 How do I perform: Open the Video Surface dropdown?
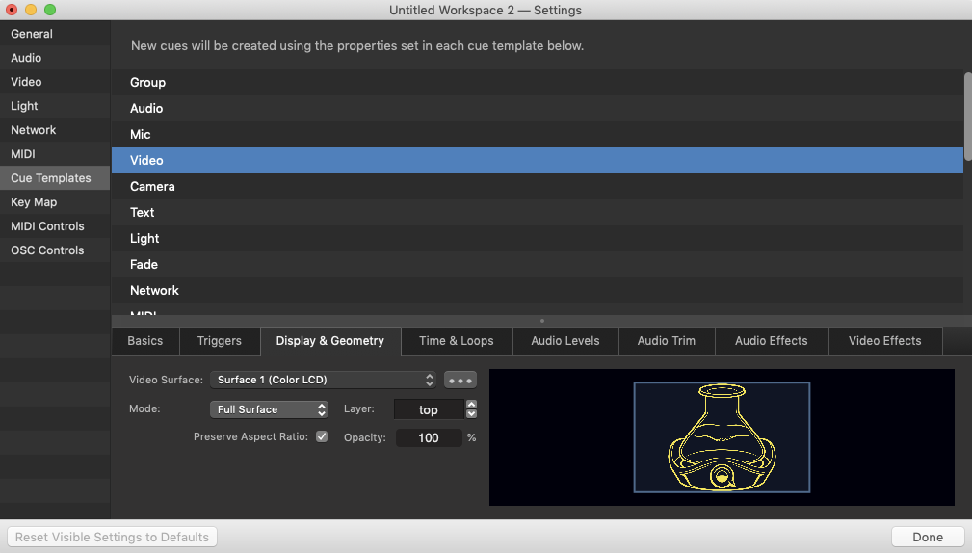(324, 380)
